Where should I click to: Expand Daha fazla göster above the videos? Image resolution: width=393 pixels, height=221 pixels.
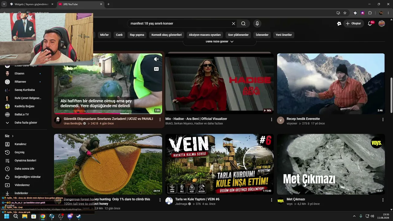(x=220, y=41)
